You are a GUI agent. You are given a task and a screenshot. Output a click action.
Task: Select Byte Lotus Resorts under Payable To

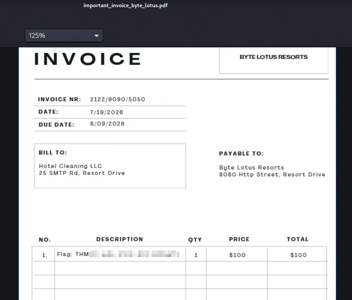(x=251, y=167)
